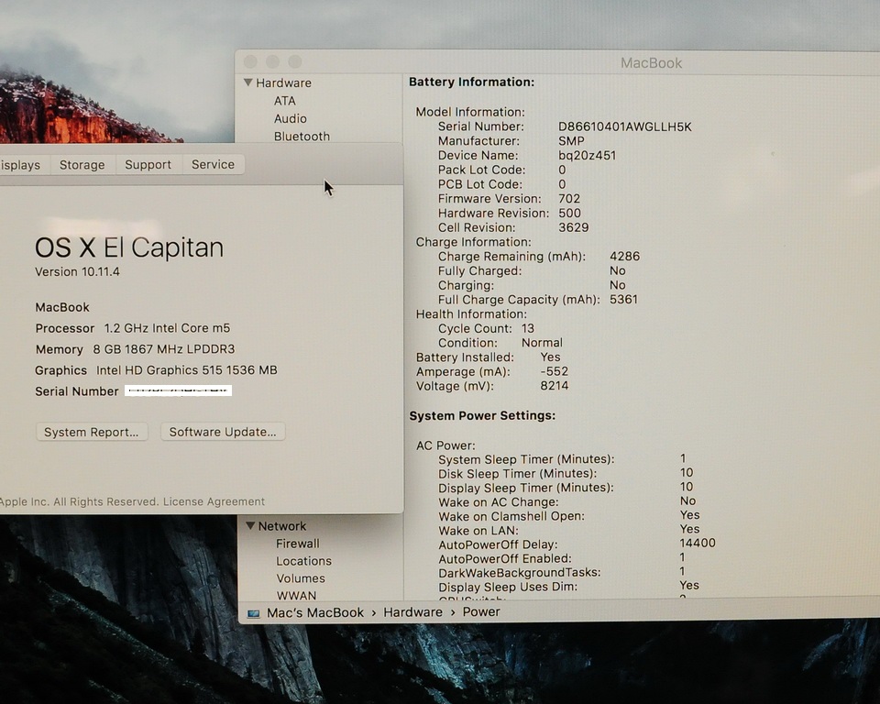Select ATA in the Hardware list
The image size is (880, 704).
[284, 101]
